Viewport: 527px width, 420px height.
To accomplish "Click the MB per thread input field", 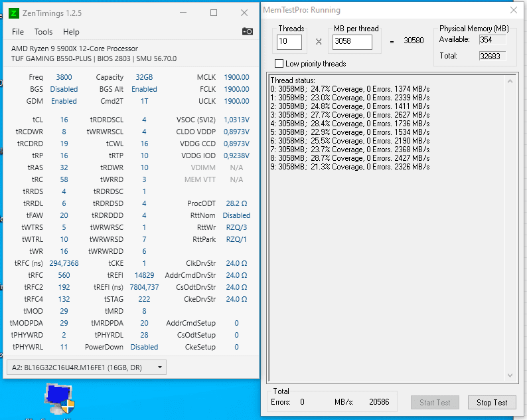I will (352, 42).
